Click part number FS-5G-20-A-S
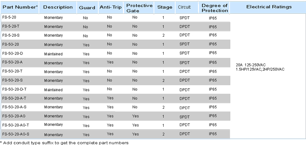Viewport: 306px width, 145px height. [x=15, y=107]
